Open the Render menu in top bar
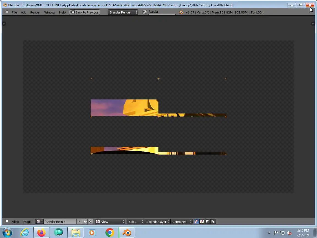This screenshot has height=238, width=317. tap(35, 12)
